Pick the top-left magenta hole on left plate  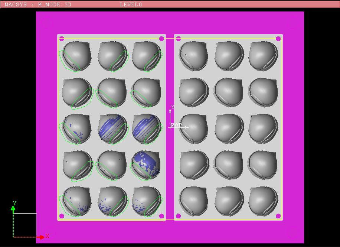point(62,39)
